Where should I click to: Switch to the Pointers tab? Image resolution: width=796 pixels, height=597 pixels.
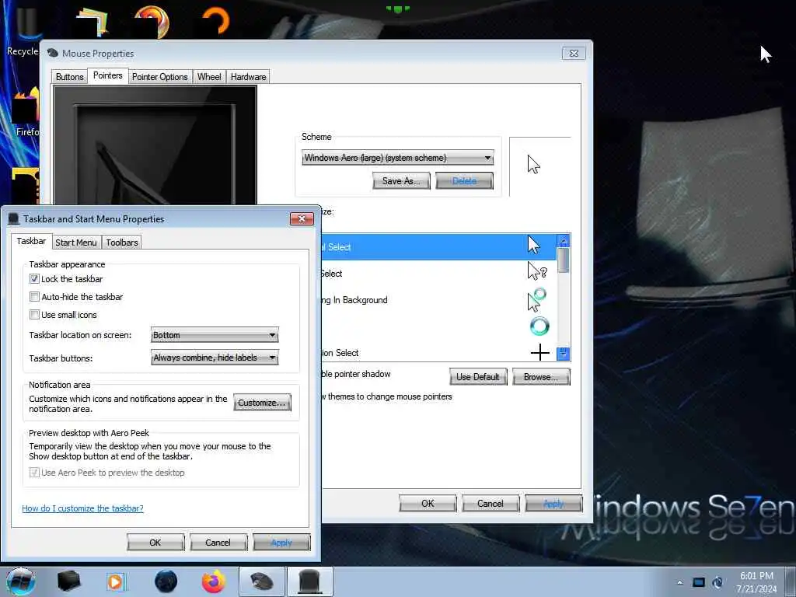click(107, 75)
